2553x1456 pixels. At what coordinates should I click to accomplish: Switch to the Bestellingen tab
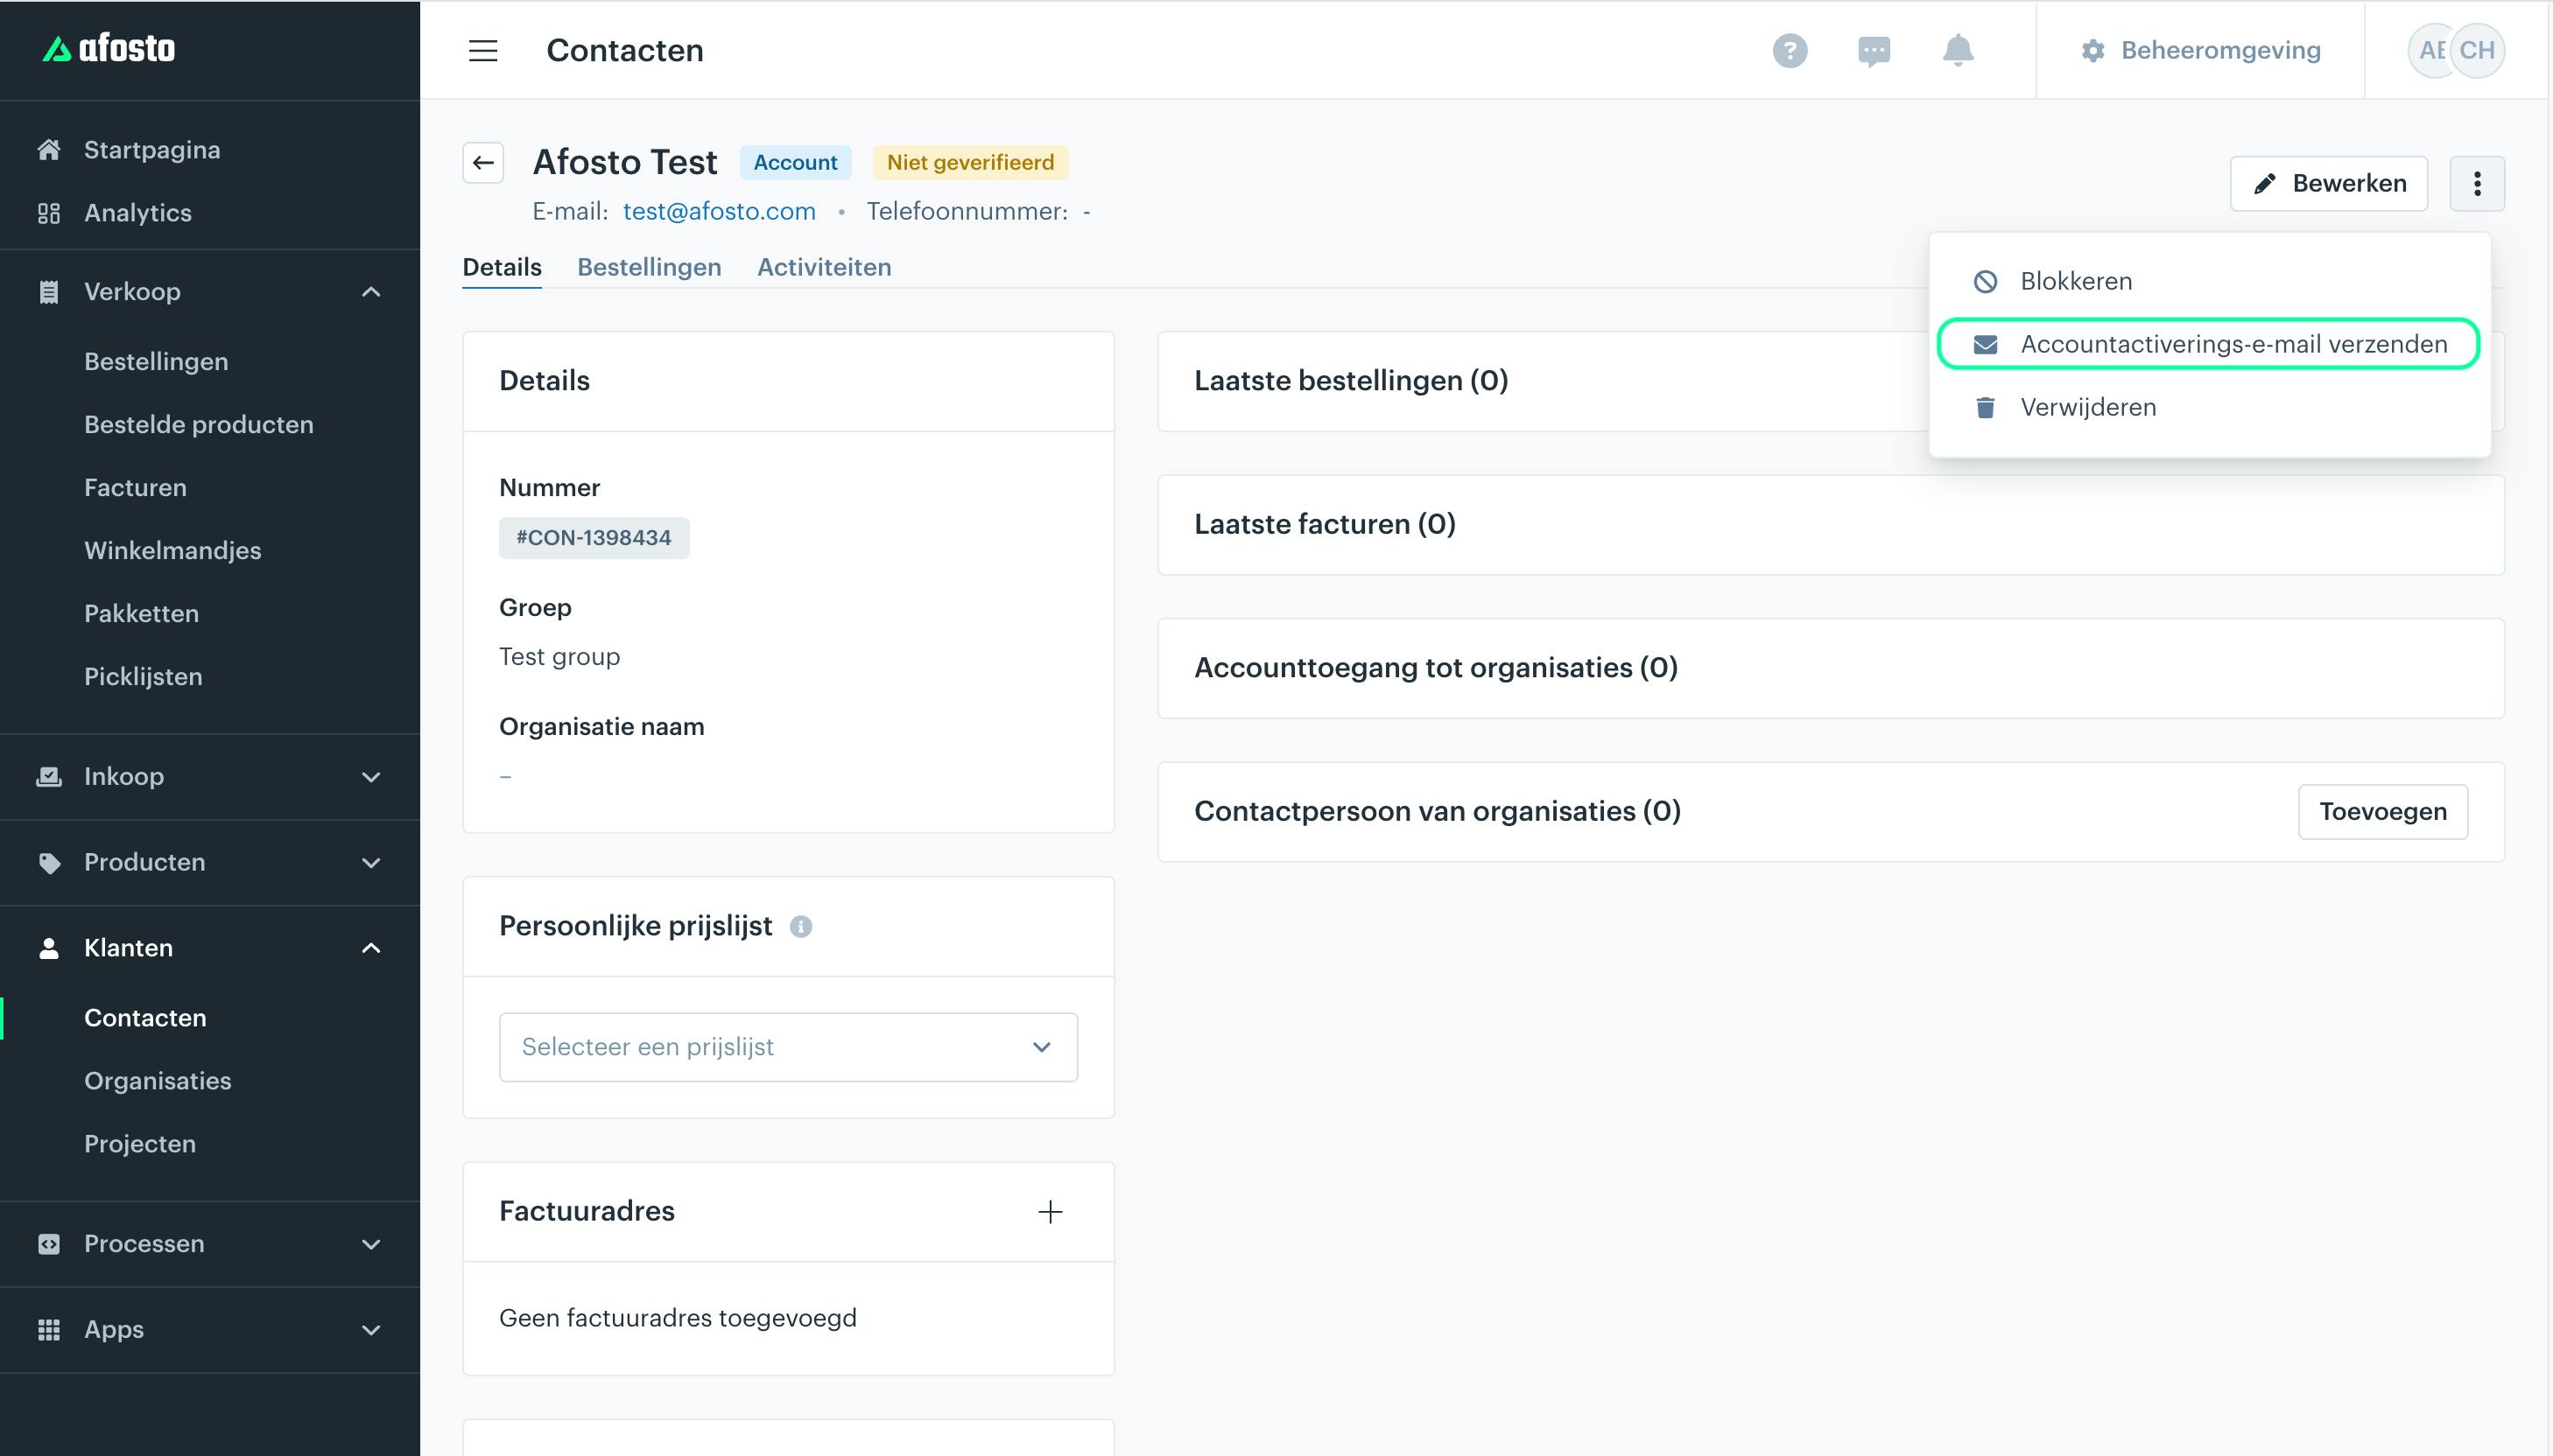click(x=650, y=267)
